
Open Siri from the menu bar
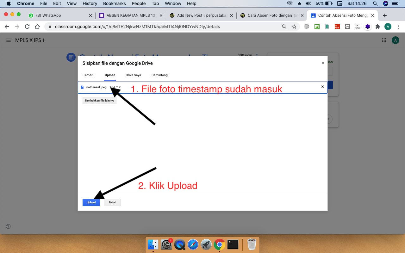coord(385,3)
